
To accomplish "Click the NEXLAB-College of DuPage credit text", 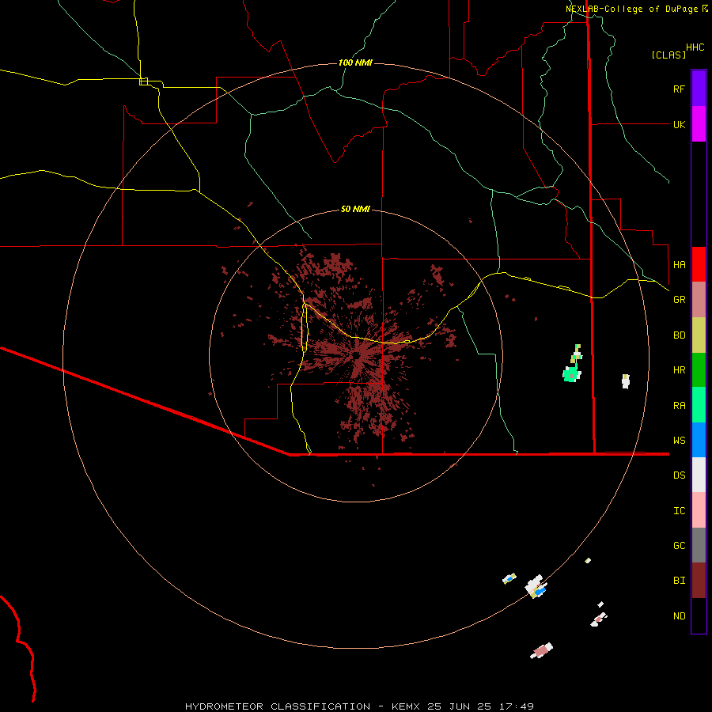I will pos(632,9).
